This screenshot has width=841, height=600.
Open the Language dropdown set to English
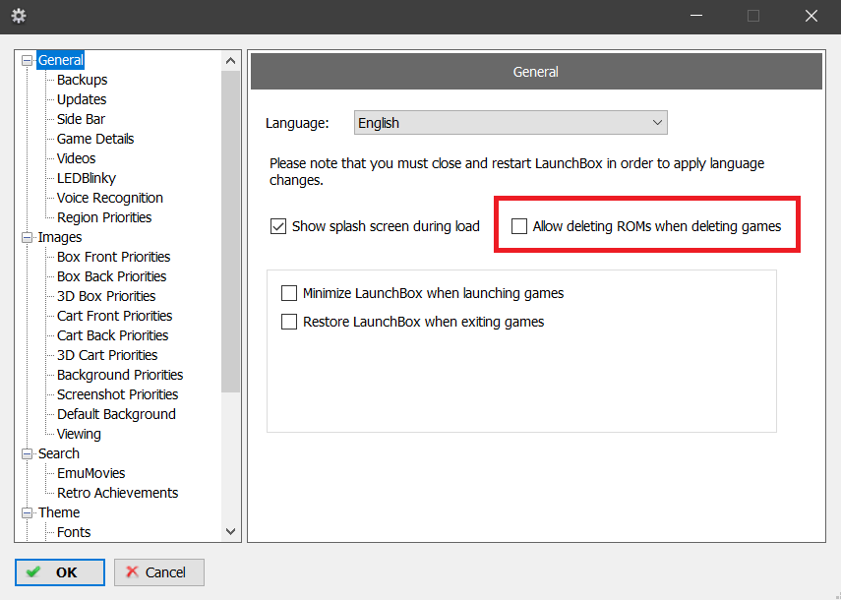tap(511, 123)
